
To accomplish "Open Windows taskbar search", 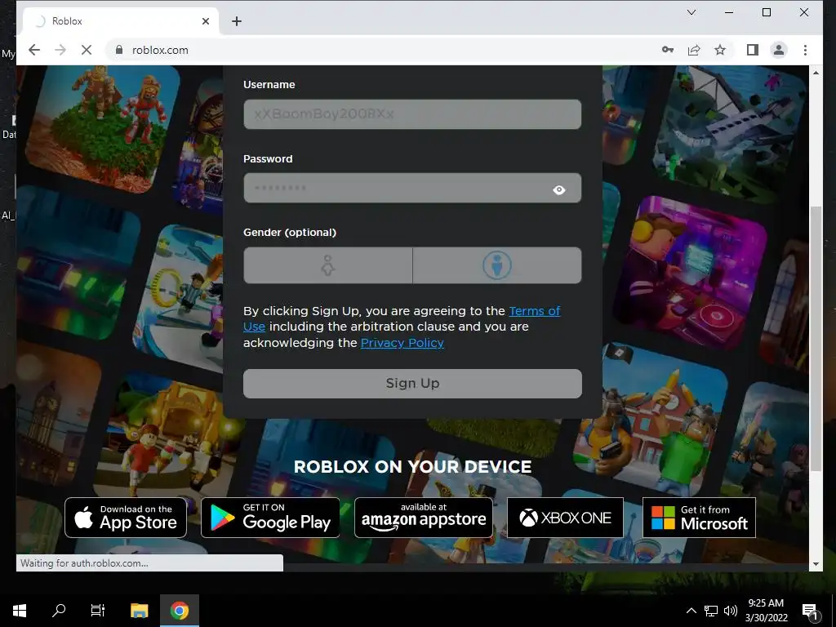I will pos(59,611).
